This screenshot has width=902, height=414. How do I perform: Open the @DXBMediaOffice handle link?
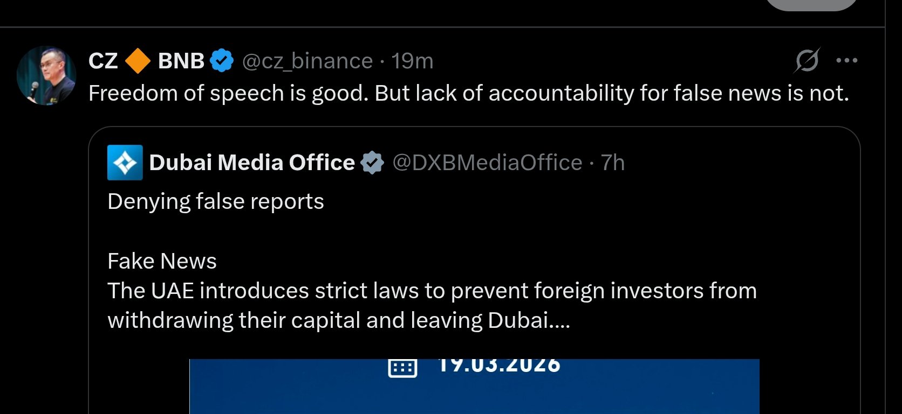487,163
